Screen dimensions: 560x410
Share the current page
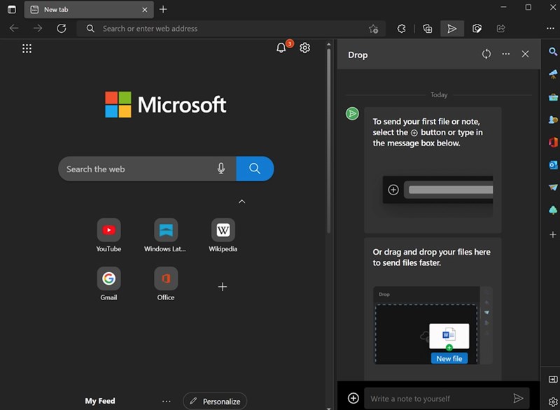pyautogui.click(x=501, y=29)
